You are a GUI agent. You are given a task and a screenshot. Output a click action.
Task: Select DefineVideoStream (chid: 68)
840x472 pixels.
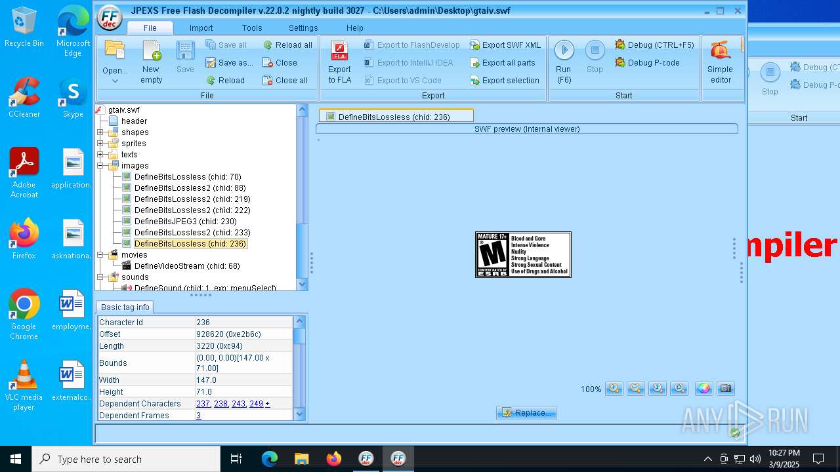(x=187, y=266)
